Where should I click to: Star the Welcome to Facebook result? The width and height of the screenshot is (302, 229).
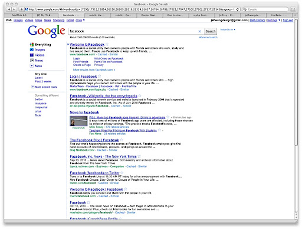(x=107, y=44)
